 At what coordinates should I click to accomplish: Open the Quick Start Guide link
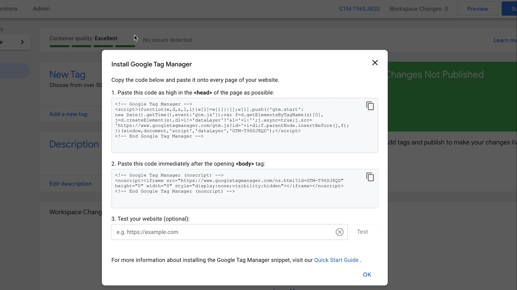[336, 260]
